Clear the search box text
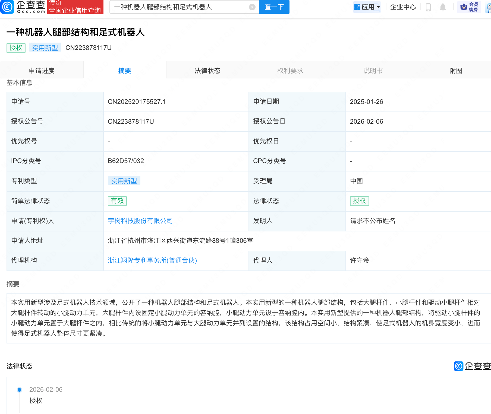Image resolution: width=491 pixels, height=414 pixels. pos(252,7)
